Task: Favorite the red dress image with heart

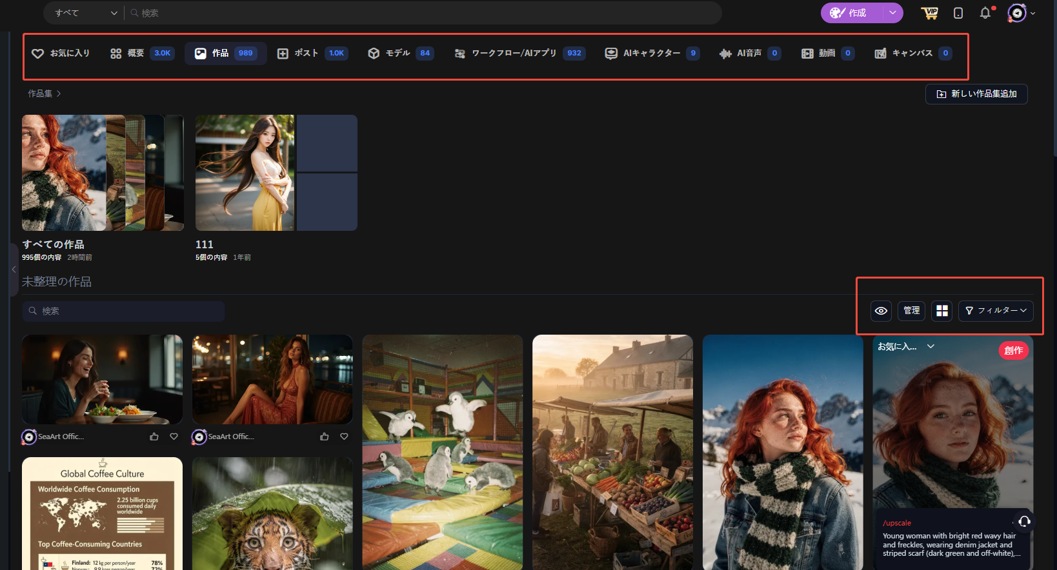Action: 344,437
